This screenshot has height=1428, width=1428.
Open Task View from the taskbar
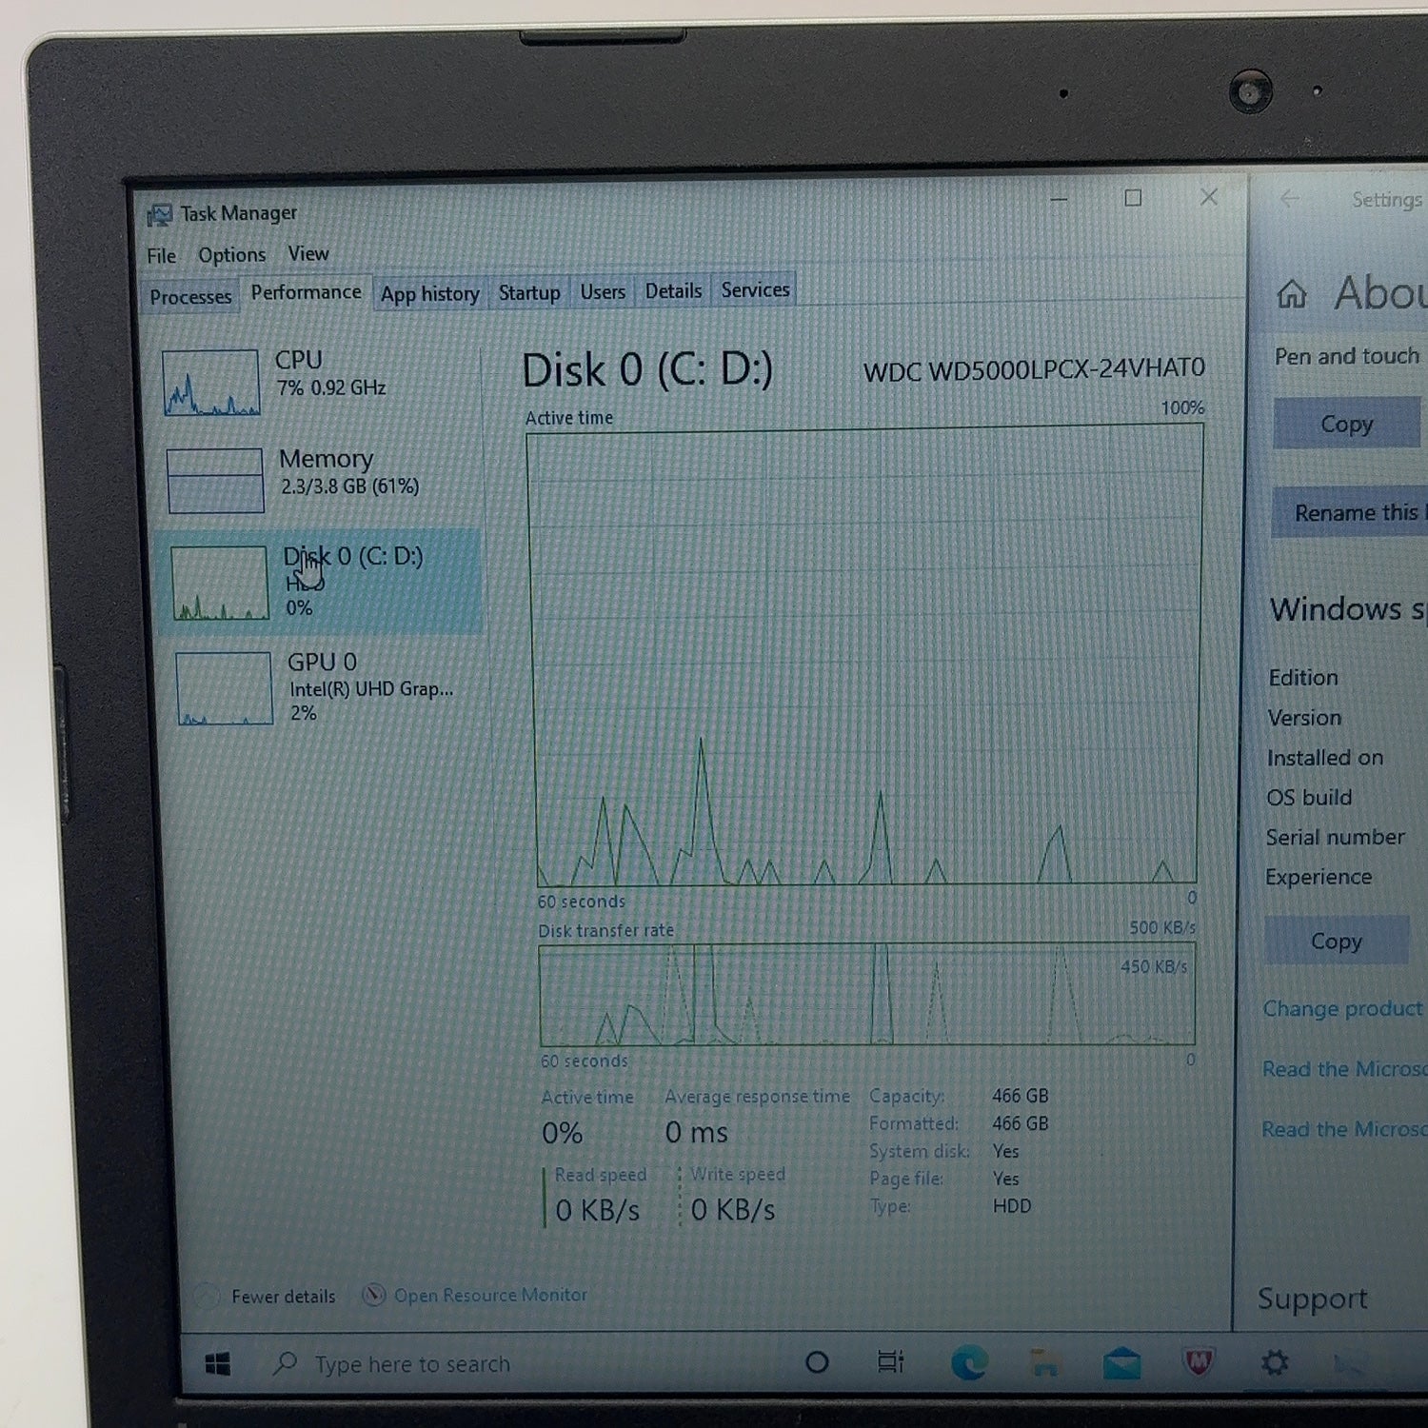891,1362
